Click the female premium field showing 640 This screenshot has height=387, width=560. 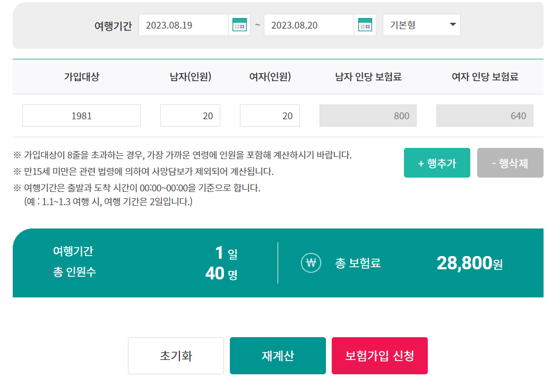coord(485,115)
